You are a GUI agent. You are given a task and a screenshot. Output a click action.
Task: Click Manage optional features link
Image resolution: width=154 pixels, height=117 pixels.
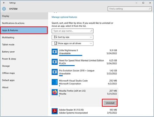click(x=64, y=17)
